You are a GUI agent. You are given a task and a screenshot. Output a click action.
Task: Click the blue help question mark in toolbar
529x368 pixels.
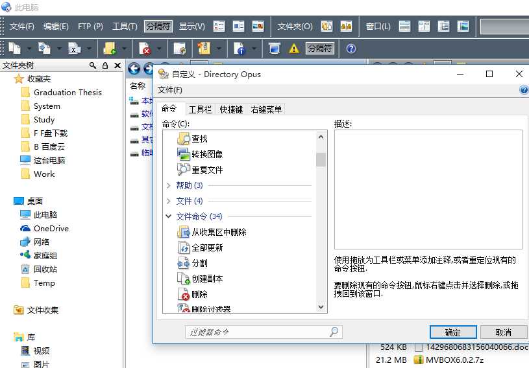point(351,49)
